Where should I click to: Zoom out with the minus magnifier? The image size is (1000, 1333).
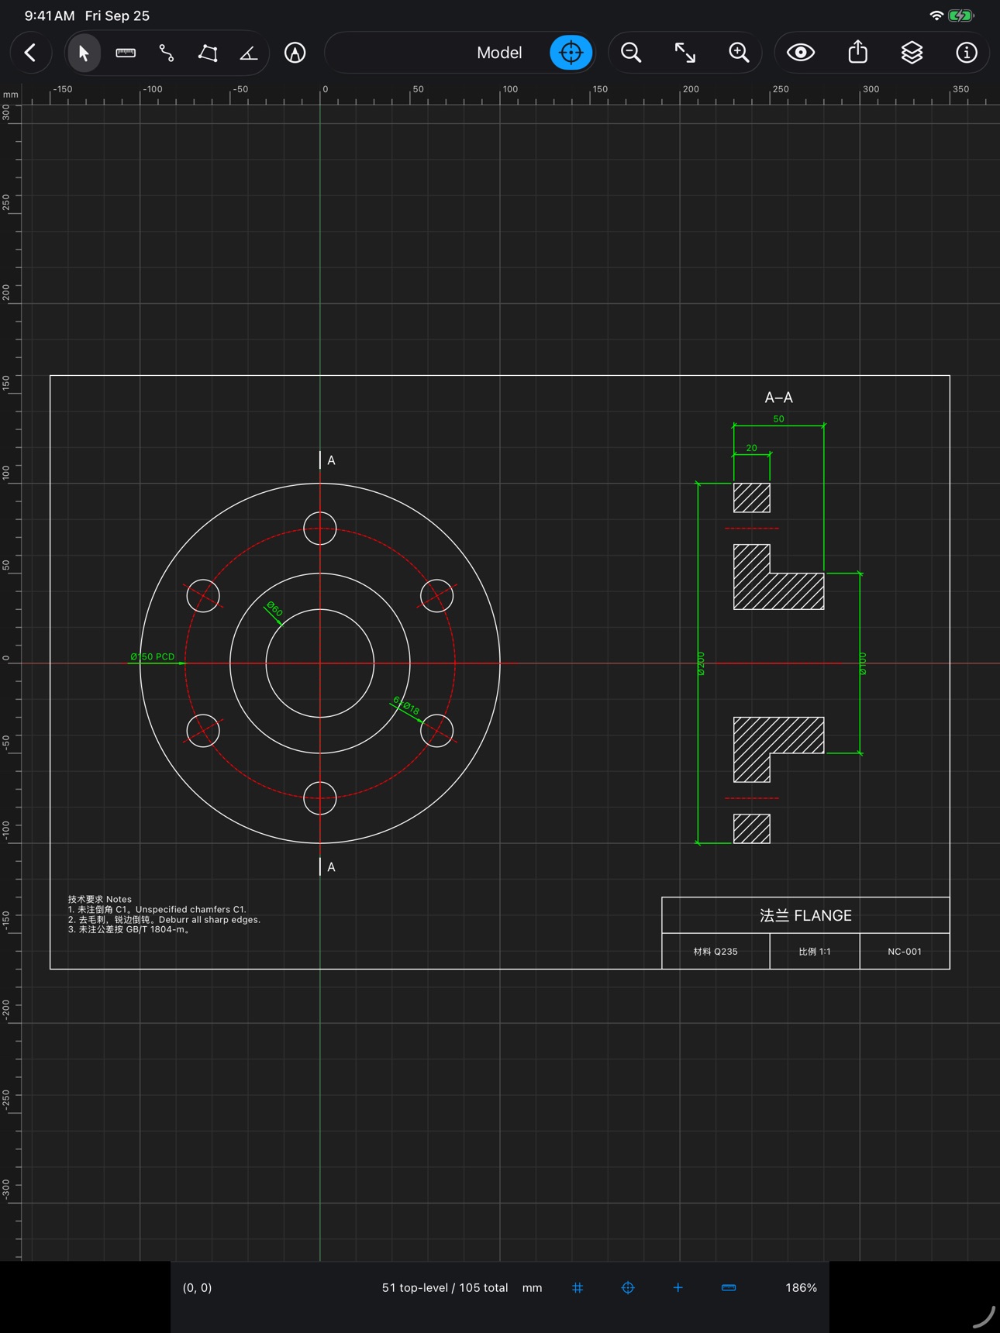tap(632, 53)
